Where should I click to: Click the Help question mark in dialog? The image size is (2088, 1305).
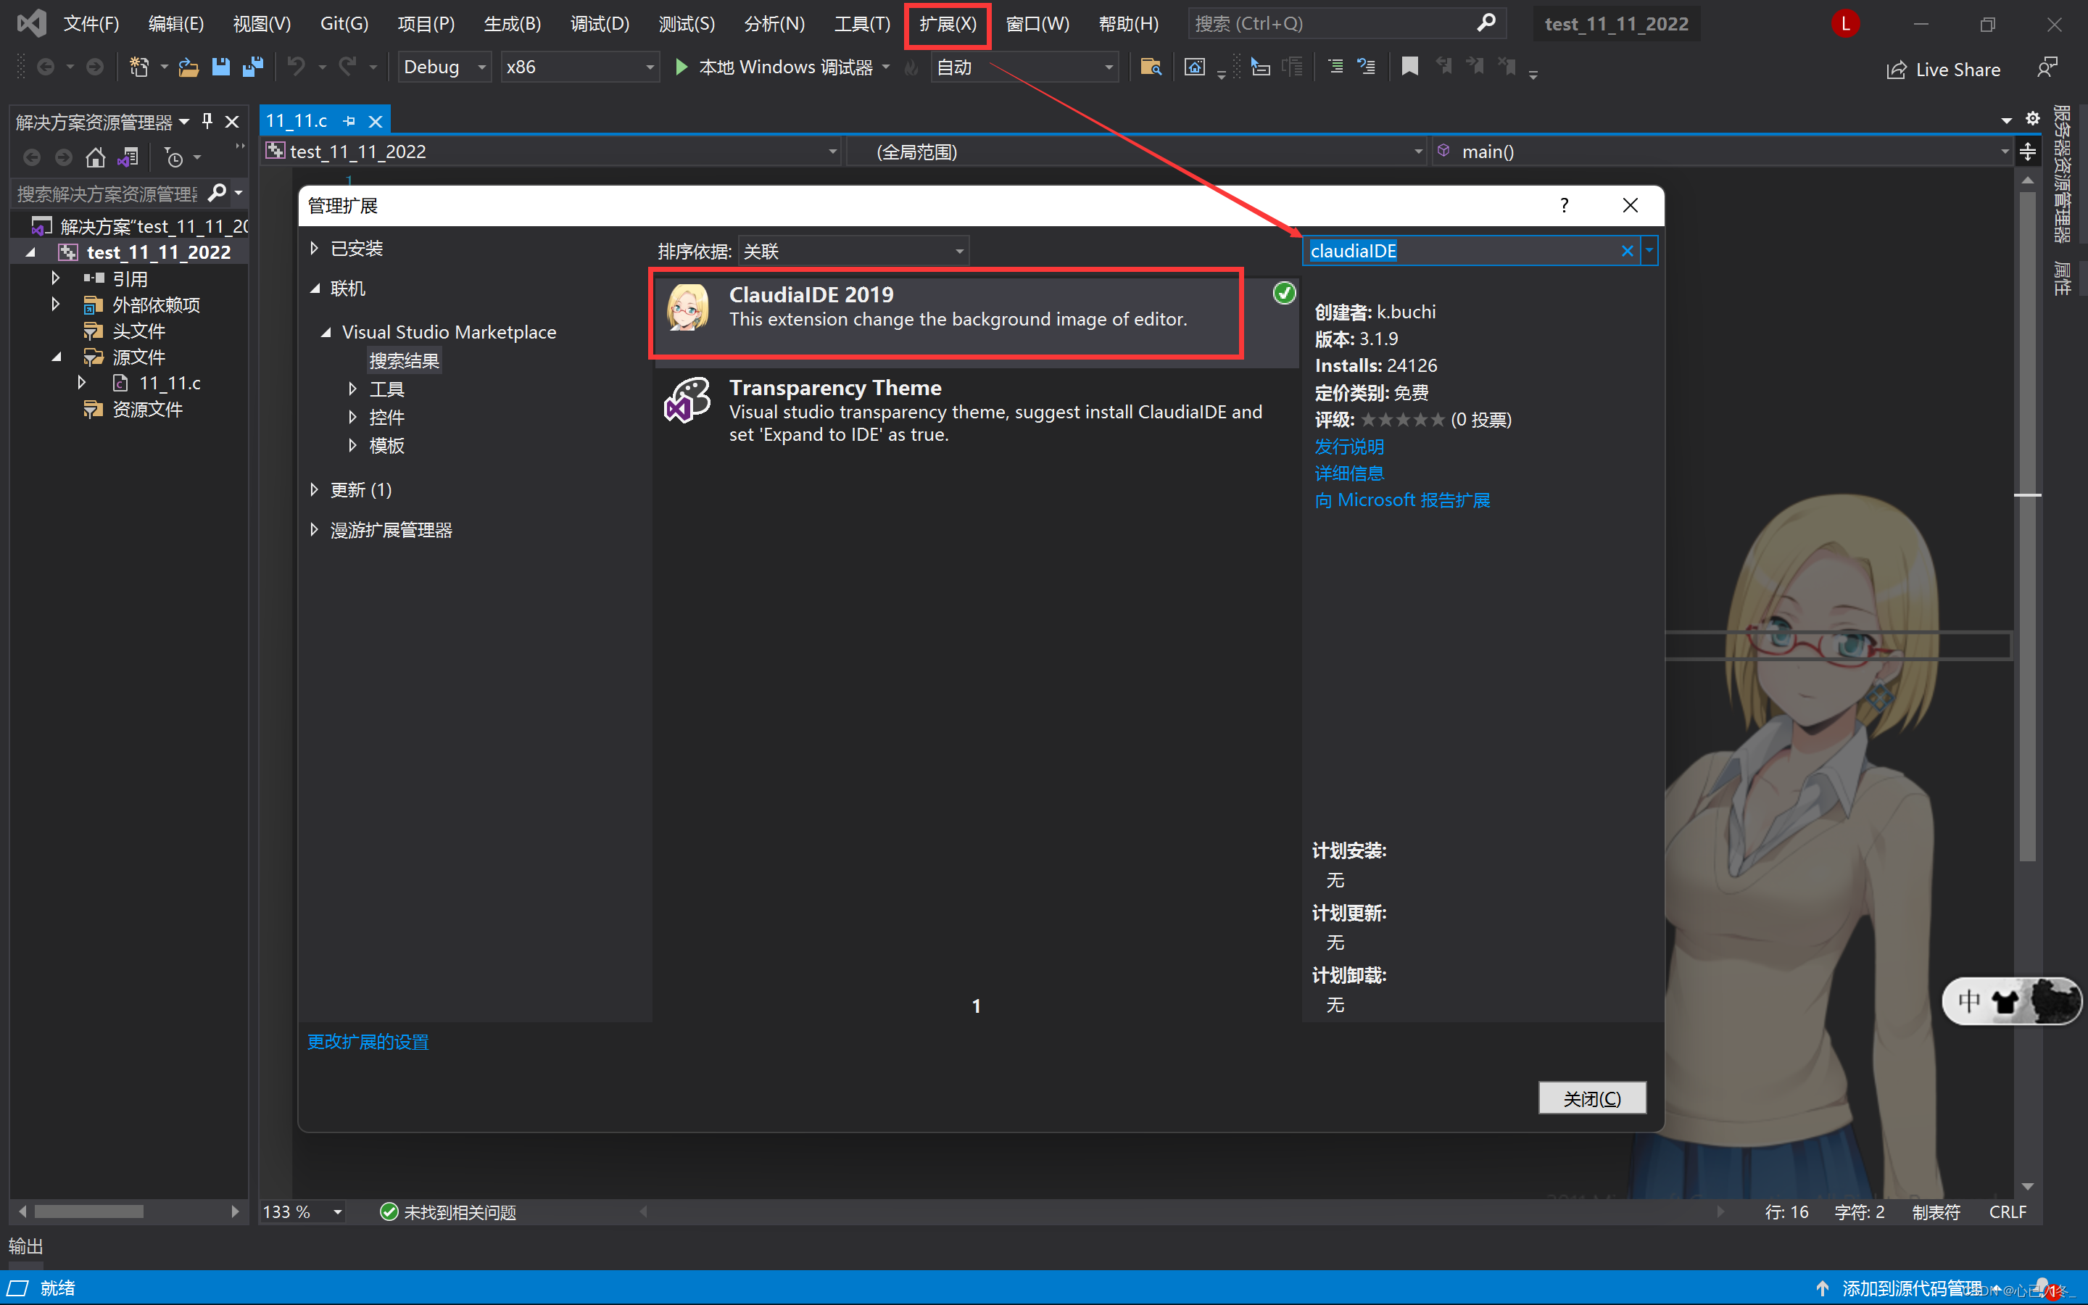[1563, 205]
